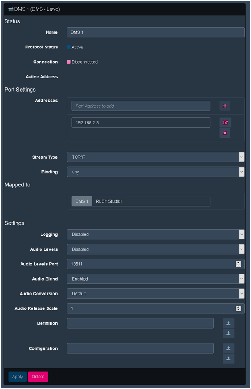Viewport: 251px width, 389px height.
Task: Open the Logging dropdown
Action: (155, 235)
